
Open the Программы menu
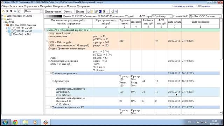[83, 6]
